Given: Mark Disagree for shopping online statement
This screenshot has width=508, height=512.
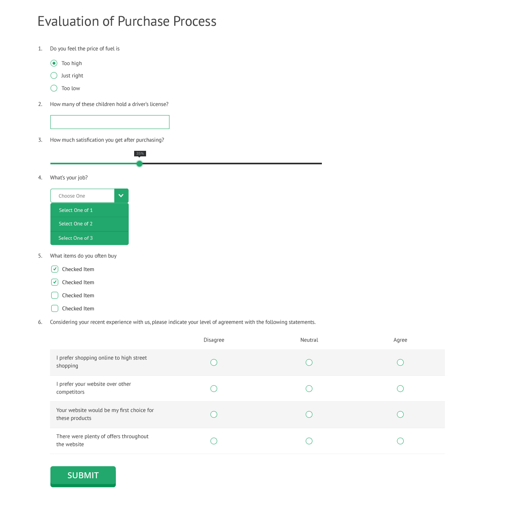Looking at the screenshot, I should point(214,362).
